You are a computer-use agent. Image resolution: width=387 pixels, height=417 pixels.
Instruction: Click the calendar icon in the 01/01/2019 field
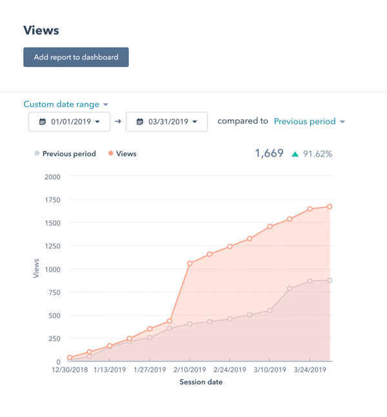[43, 122]
